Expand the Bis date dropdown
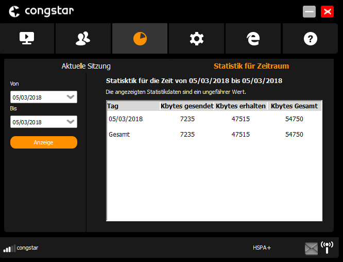Viewport: 343px width, 262px height. [71, 122]
